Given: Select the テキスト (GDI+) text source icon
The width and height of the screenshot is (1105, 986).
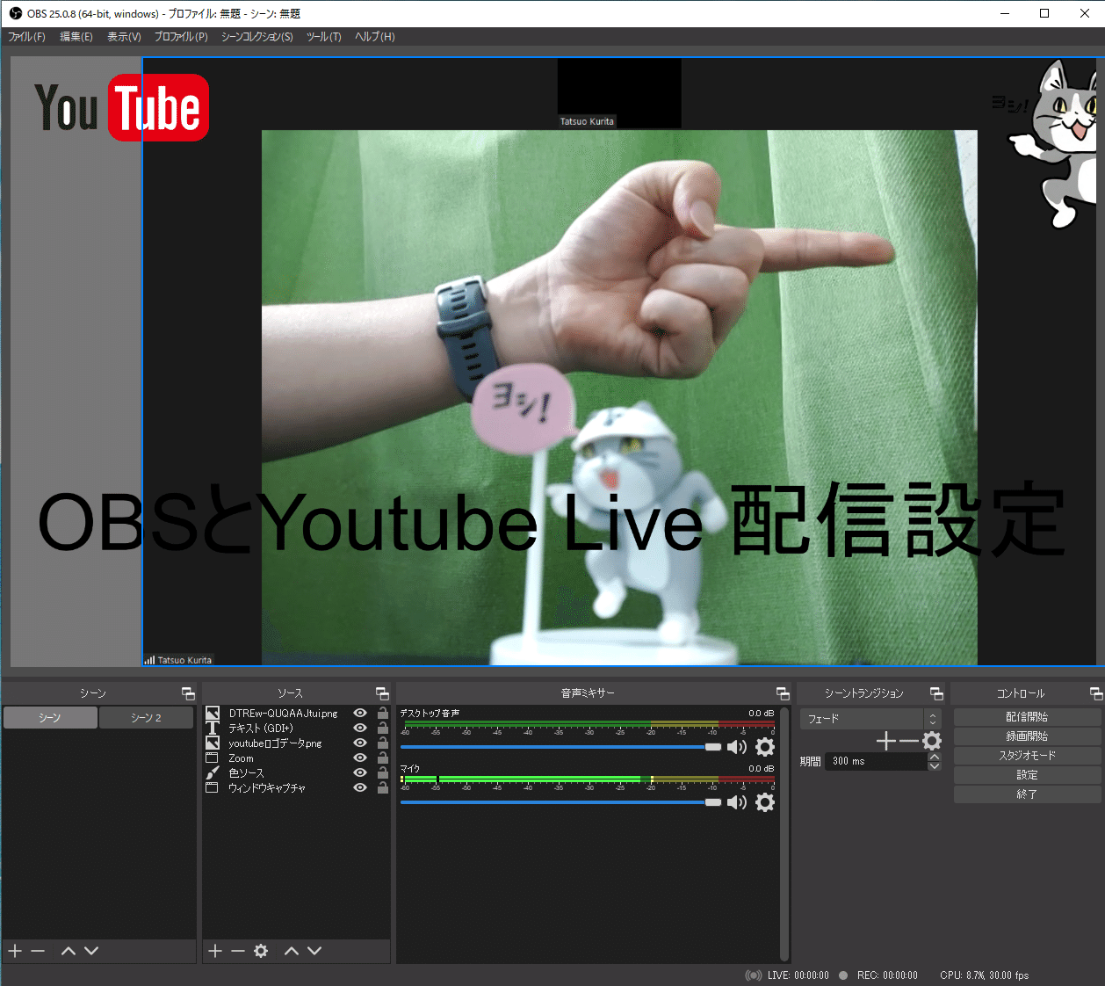Looking at the screenshot, I should click(213, 728).
